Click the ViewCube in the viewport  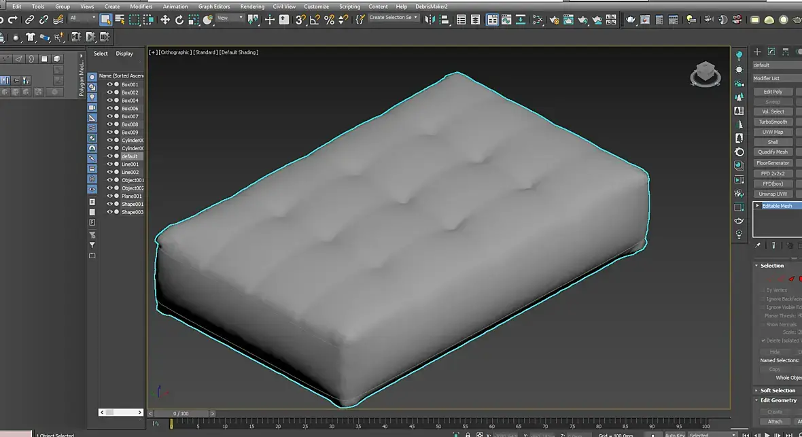705,73
